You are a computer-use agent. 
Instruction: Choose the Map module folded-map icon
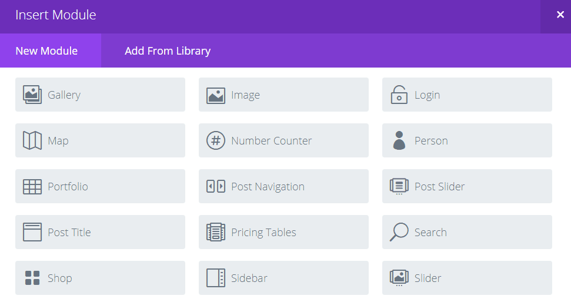click(32, 141)
